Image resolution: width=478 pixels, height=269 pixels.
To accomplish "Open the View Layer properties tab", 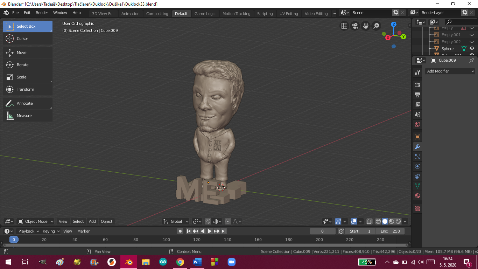I will (417, 105).
